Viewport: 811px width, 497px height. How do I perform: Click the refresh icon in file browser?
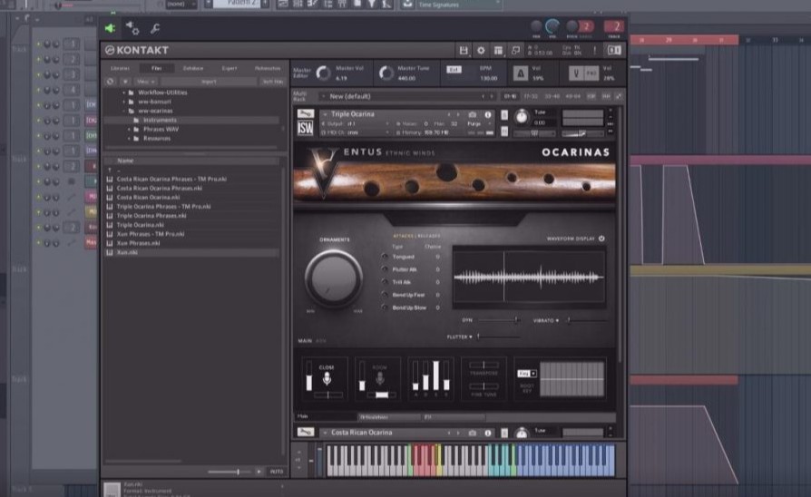coord(110,82)
